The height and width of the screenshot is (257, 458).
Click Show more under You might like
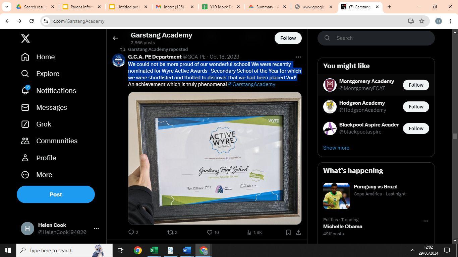336,148
